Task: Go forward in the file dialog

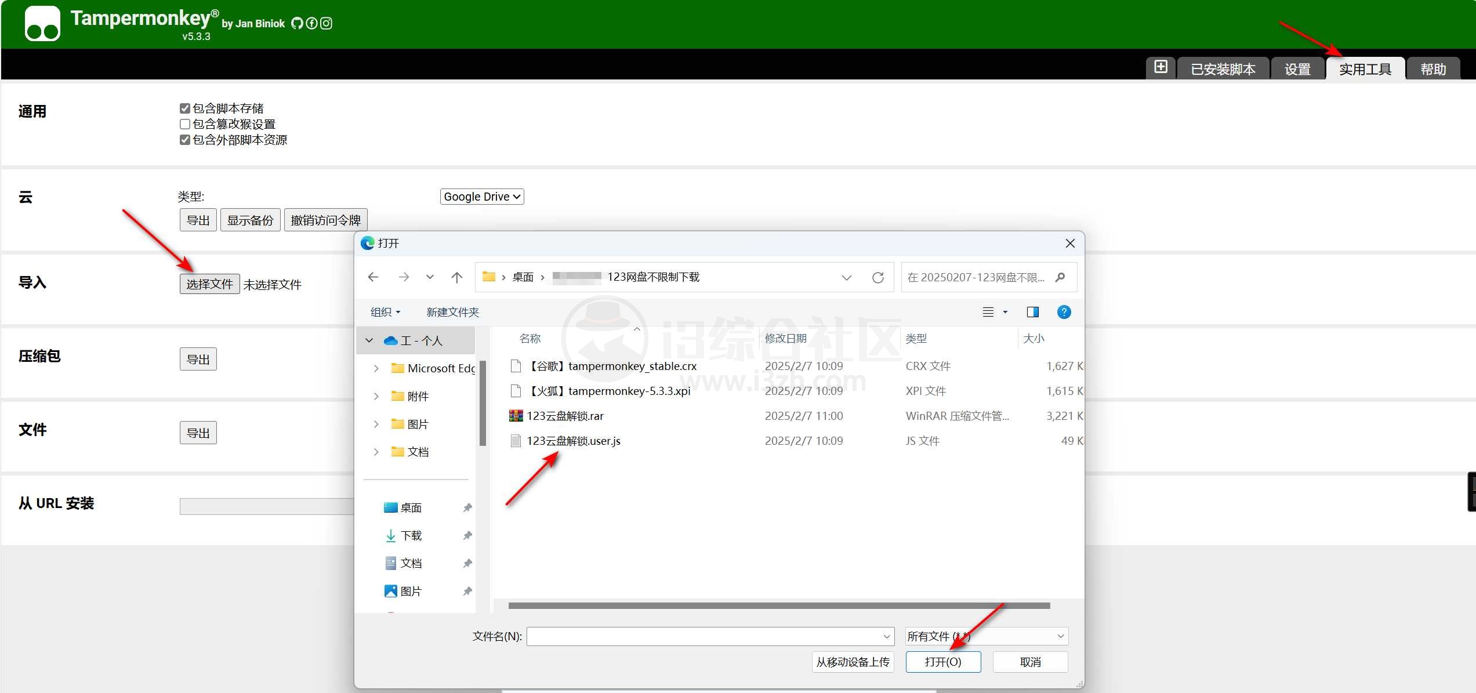Action: tap(404, 277)
